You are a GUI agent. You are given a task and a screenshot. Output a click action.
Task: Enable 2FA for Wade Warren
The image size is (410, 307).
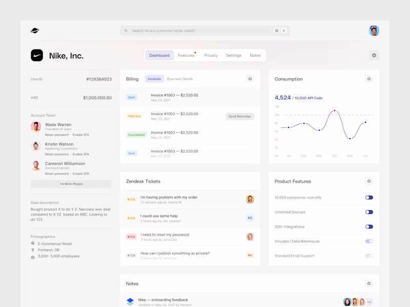pyautogui.click(x=81, y=135)
